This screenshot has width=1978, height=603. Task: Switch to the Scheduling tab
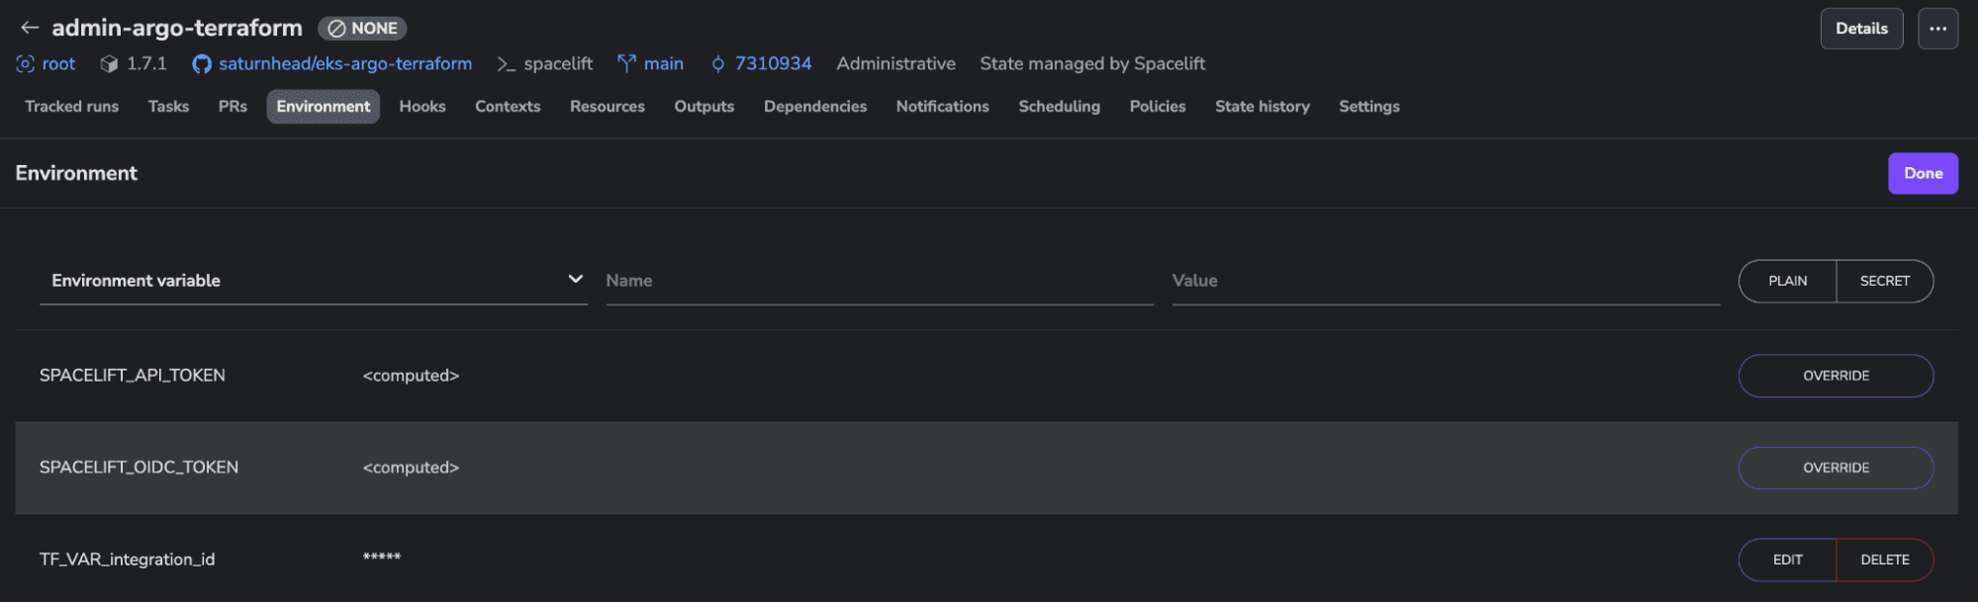tap(1060, 107)
